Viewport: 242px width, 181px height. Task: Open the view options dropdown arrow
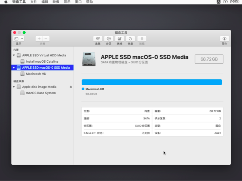click(22, 39)
